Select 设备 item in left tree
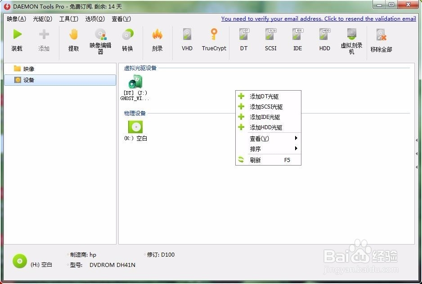This screenshot has width=422, height=284. [60, 80]
